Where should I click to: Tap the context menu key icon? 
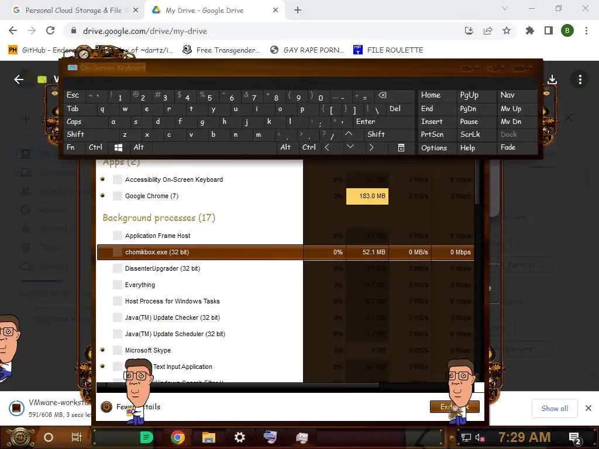pyautogui.click(x=401, y=148)
